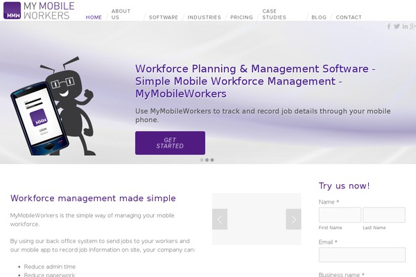416x277 pixels.
Task: Click the 'Try us now!' heading
Action: 344,186
